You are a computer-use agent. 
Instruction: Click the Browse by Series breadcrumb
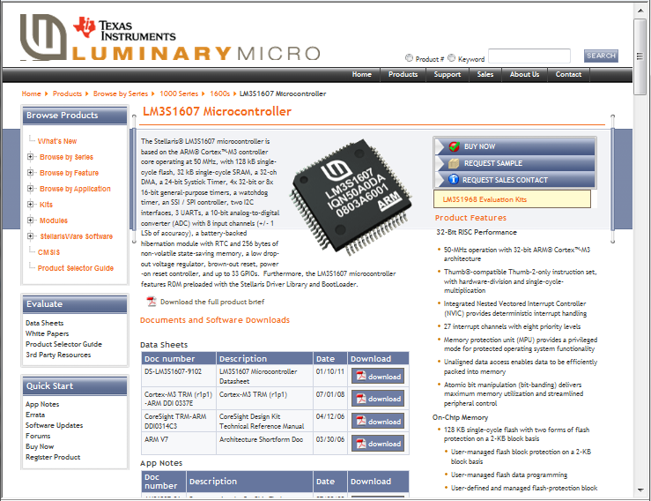click(x=121, y=94)
